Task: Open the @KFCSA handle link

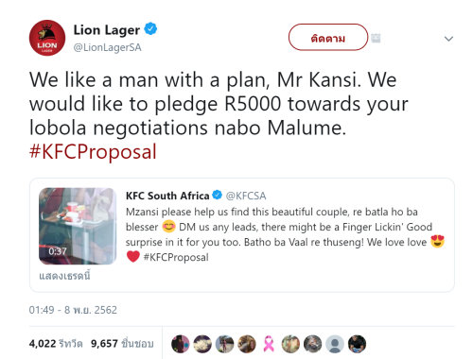Action: [246, 196]
